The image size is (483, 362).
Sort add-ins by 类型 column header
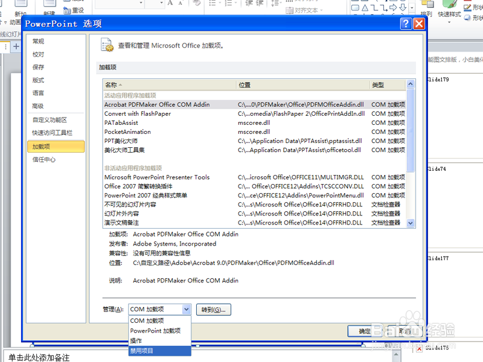(x=388, y=84)
